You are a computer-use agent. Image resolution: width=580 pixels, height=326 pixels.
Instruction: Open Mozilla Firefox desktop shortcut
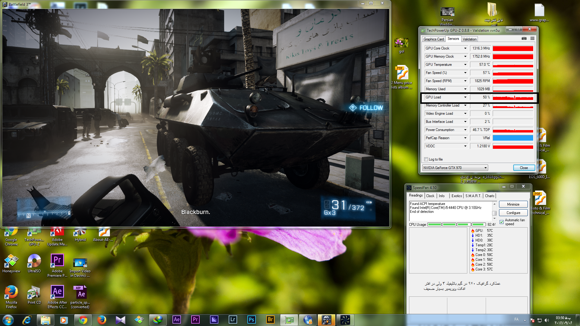tap(11, 297)
